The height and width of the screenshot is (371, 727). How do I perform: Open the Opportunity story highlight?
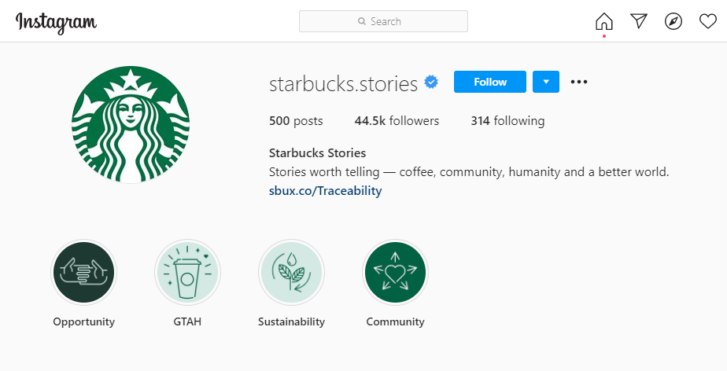point(84,272)
